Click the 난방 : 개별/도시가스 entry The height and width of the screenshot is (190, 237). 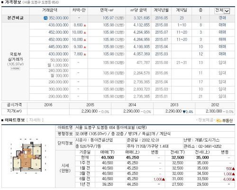point(201,140)
